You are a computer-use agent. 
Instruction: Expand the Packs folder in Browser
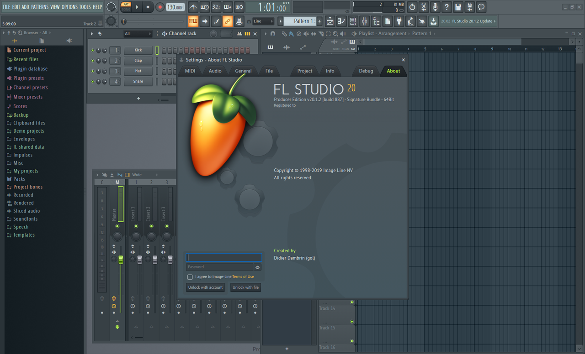click(x=19, y=179)
